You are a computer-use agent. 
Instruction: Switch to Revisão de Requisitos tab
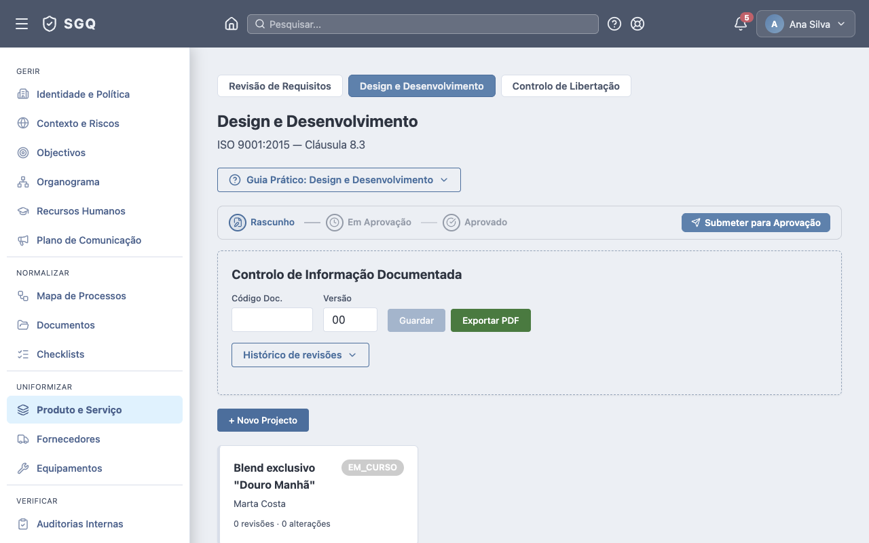(280, 86)
